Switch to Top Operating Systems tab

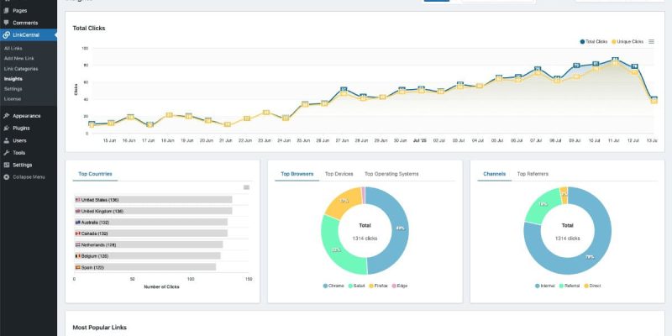click(391, 174)
